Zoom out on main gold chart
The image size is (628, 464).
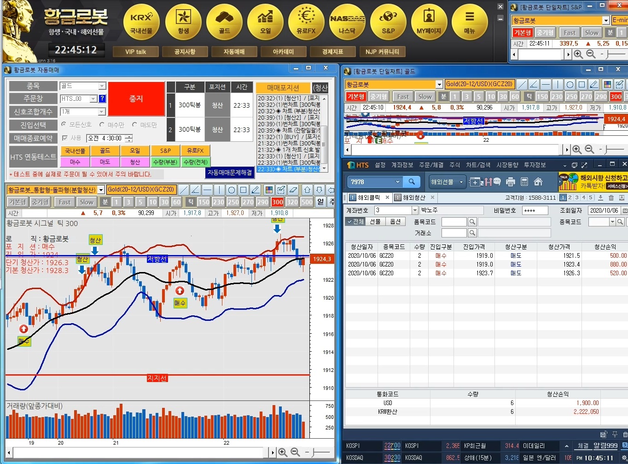(x=295, y=452)
